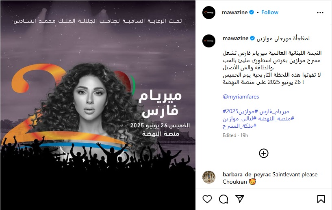Image resolution: width=332 pixels, height=210 pixels.
Task: Open mawazine username in header
Action: tap(234, 12)
